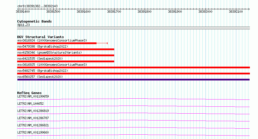Select the nsv6560257 purple variant bar
Screen dimensions: 258x139
tap(133, 80)
